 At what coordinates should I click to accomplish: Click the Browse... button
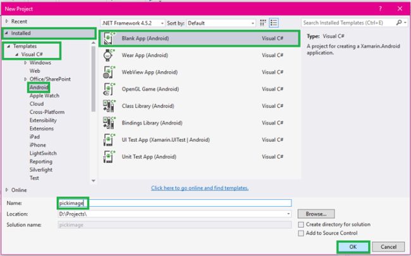point(316,214)
